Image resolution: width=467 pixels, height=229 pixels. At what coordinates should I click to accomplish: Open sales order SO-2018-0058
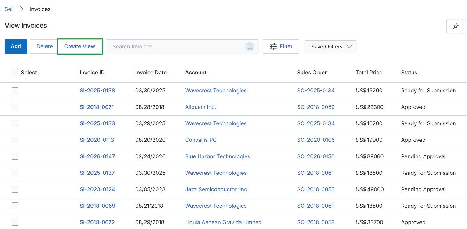(x=316, y=222)
